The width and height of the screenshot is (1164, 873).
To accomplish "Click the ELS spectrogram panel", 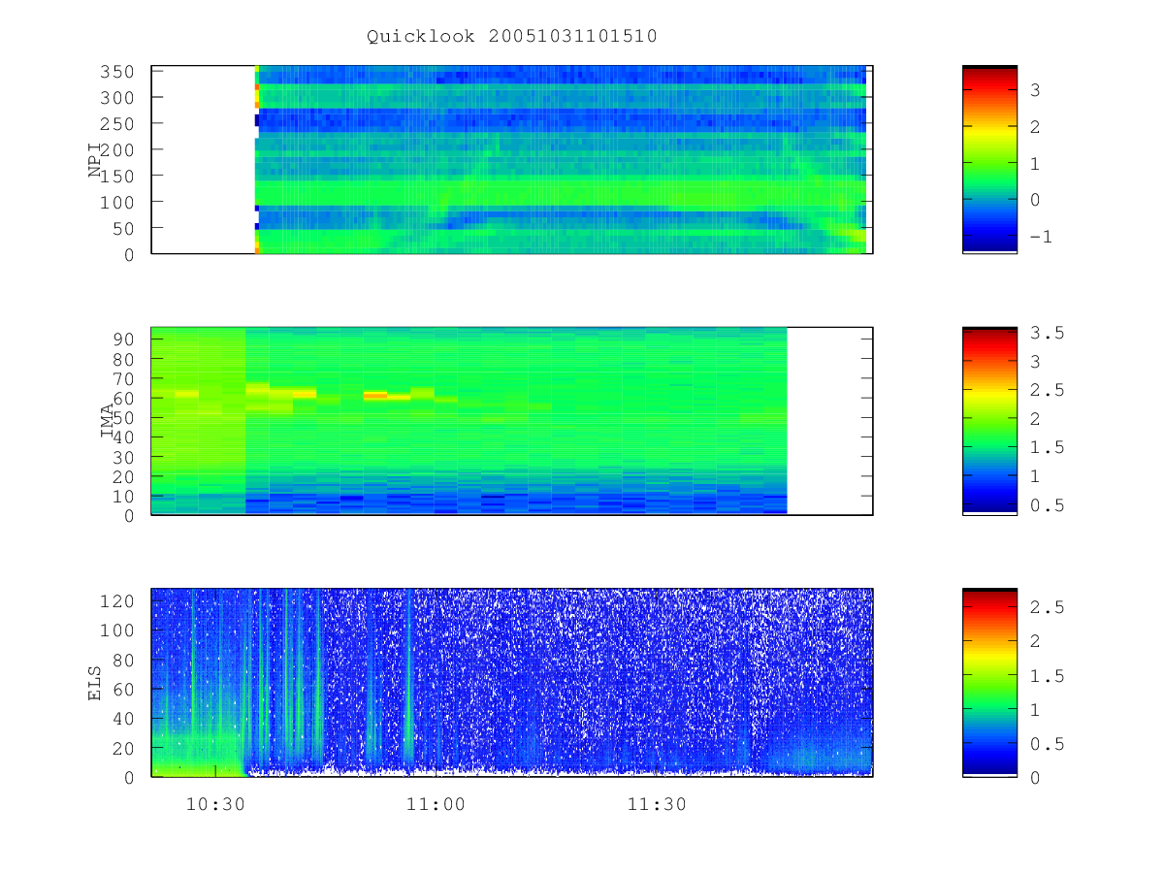I will (x=512, y=683).
